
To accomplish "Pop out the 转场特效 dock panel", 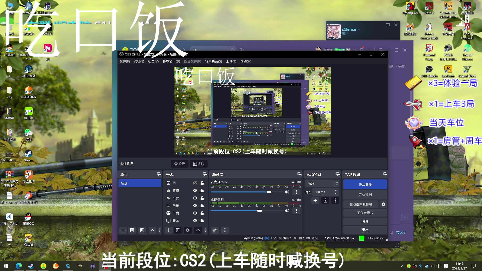I will [338, 174].
